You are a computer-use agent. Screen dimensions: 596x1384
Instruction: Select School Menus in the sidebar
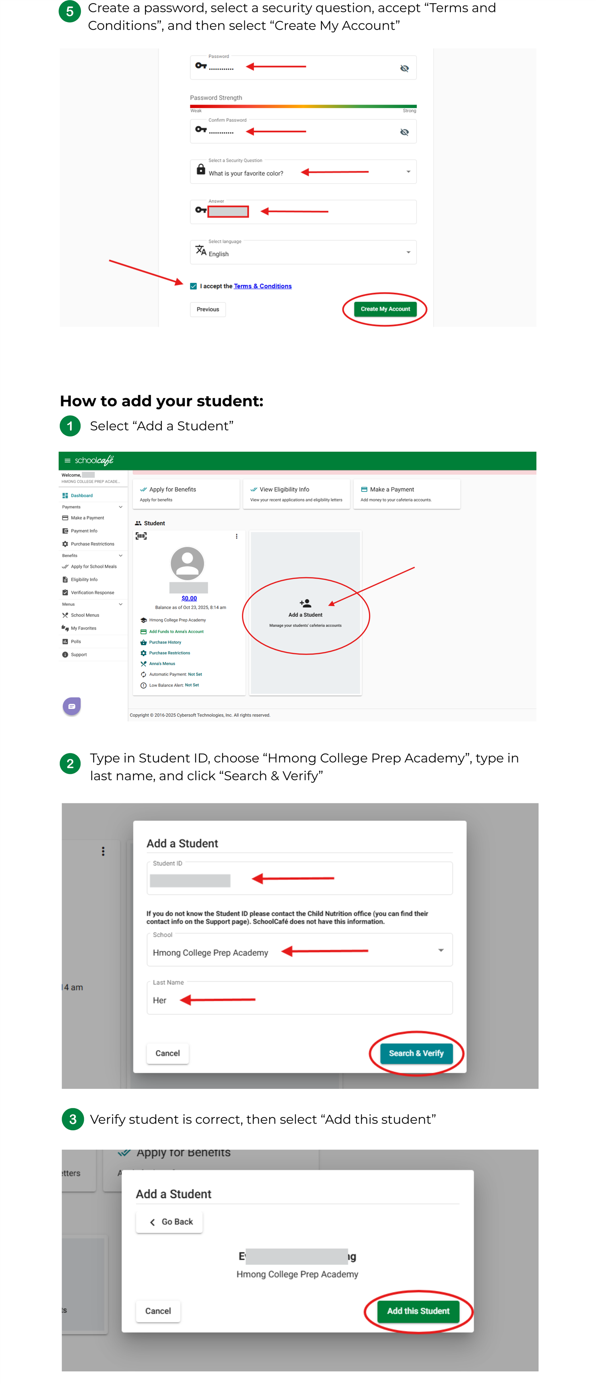pos(85,615)
